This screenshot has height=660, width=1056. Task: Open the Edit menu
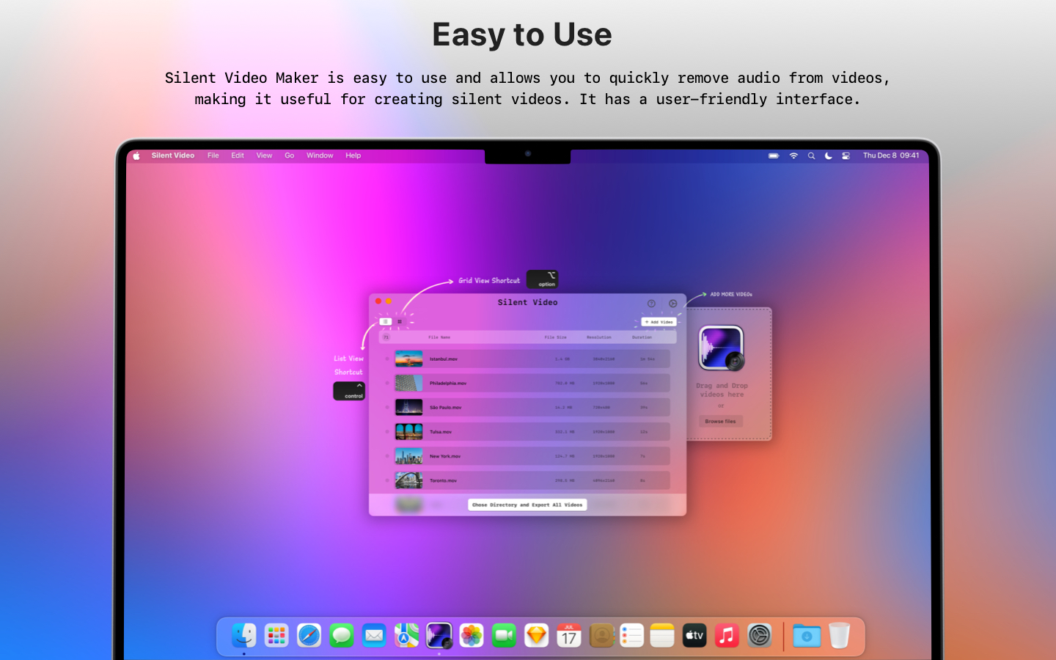coord(238,155)
